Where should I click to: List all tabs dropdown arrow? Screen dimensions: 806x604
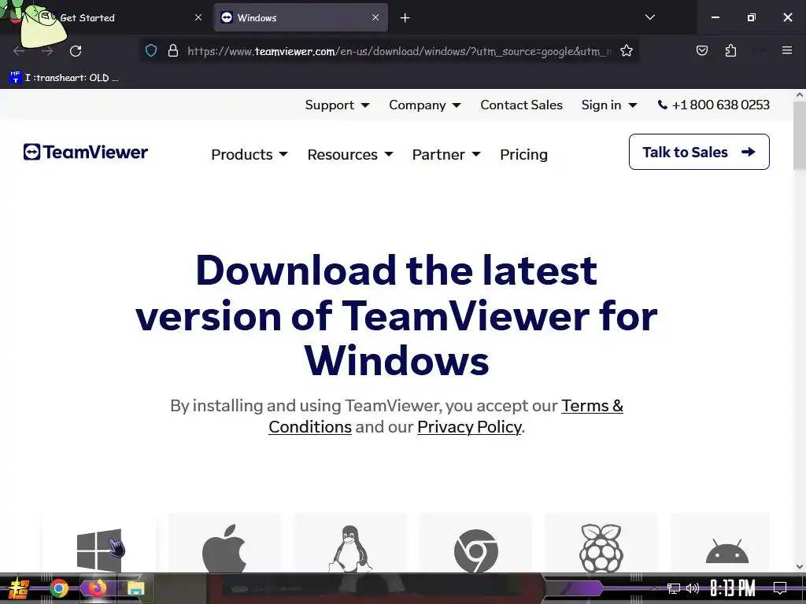(649, 17)
